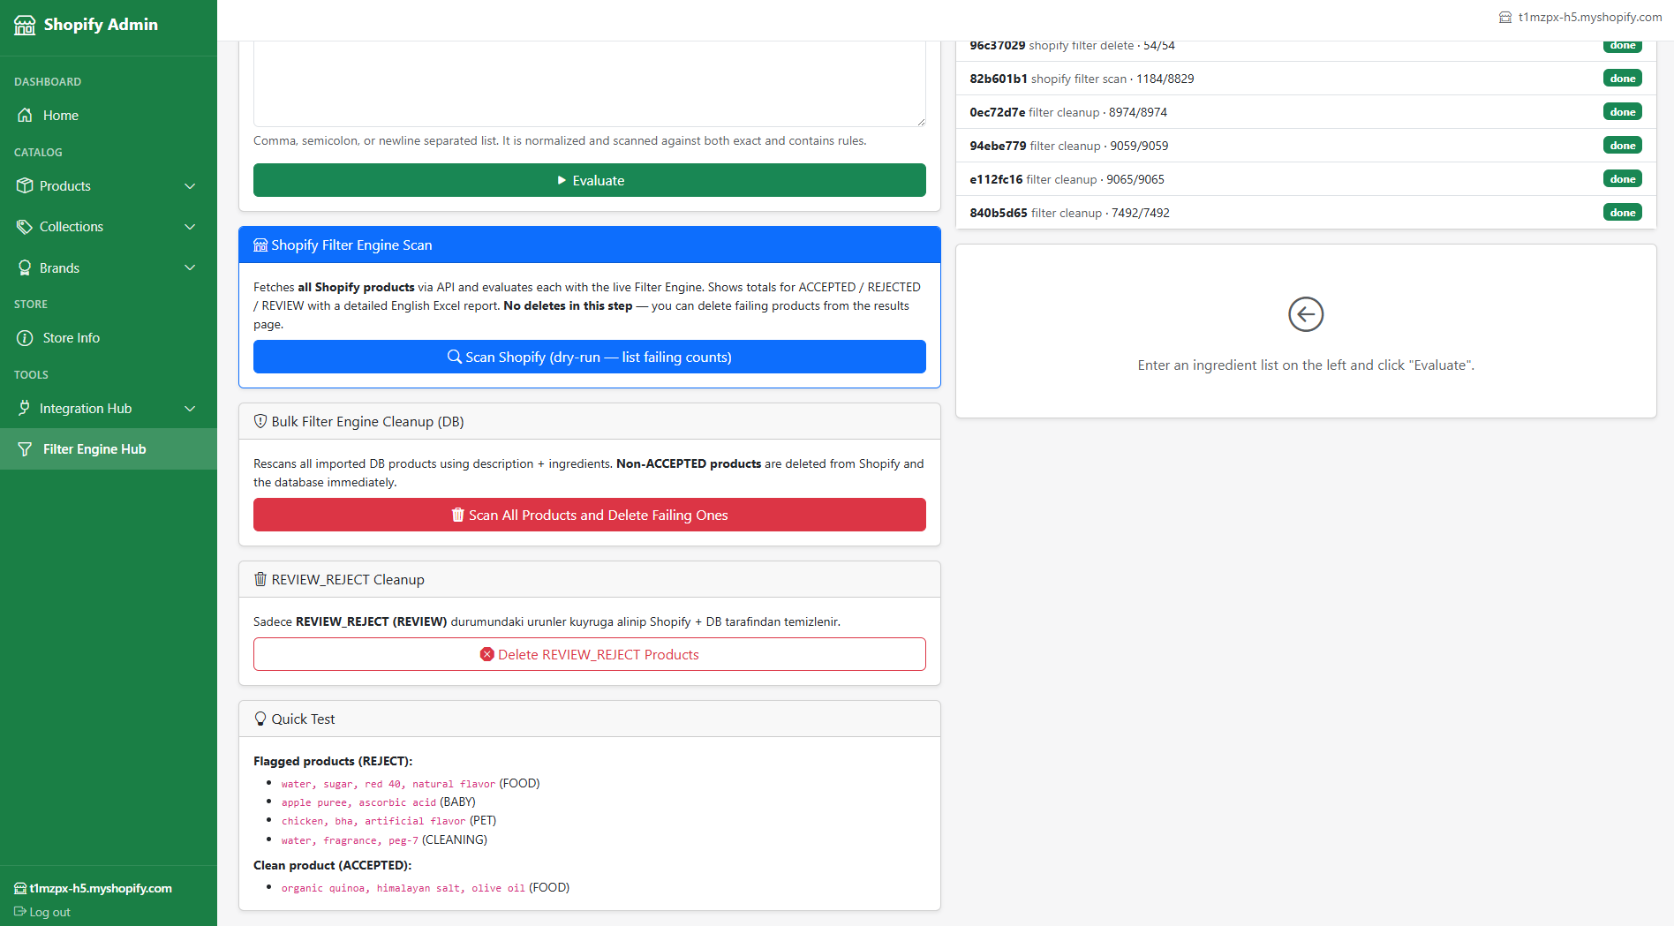Expand the Products submenu chevron
1674x926 pixels.
(x=190, y=186)
